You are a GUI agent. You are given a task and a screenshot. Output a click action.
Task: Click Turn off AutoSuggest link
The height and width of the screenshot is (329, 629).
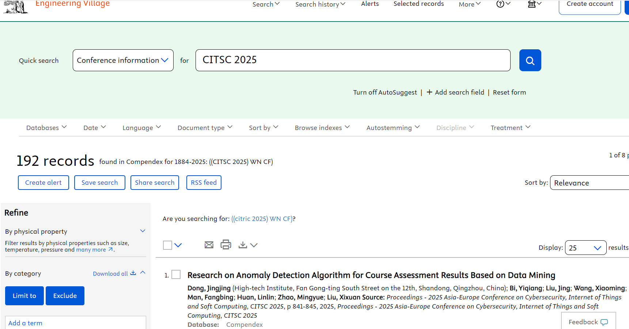(385, 92)
